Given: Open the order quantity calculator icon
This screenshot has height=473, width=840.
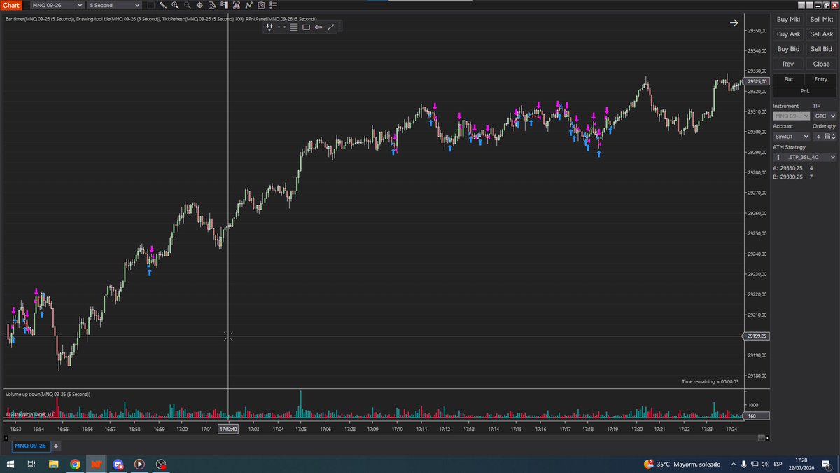Looking at the screenshot, I should (x=827, y=137).
